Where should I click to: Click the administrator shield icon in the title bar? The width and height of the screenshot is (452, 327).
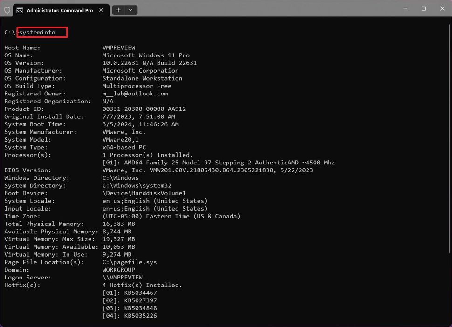7,10
